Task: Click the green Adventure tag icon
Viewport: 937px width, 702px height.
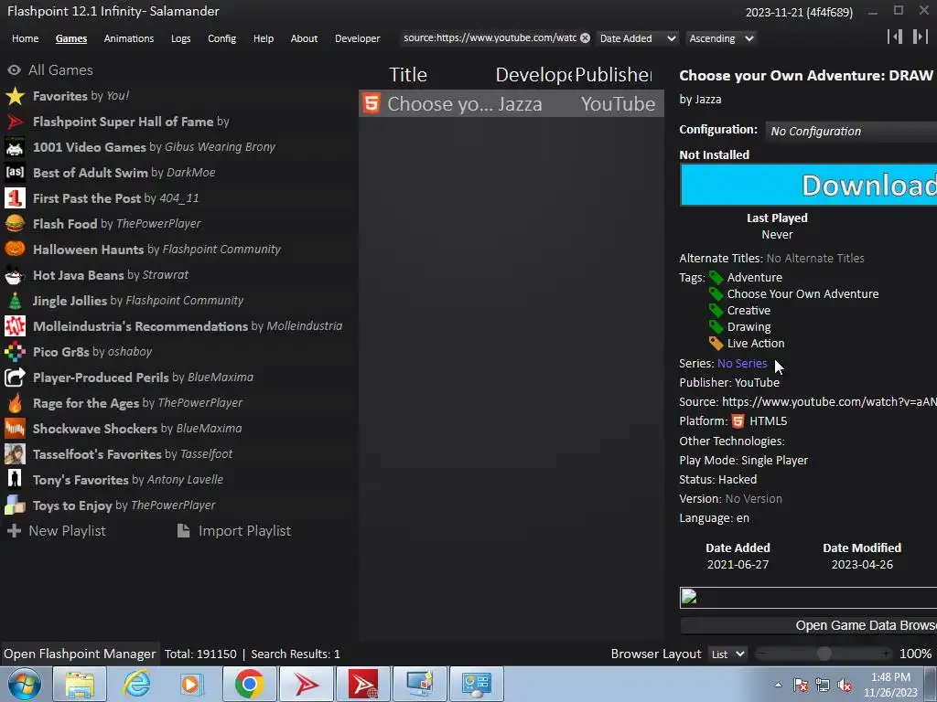Action: click(x=716, y=278)
